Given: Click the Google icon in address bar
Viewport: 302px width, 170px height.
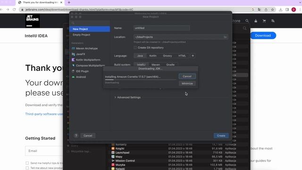Looking at the screenshot, I should [253, 9].
